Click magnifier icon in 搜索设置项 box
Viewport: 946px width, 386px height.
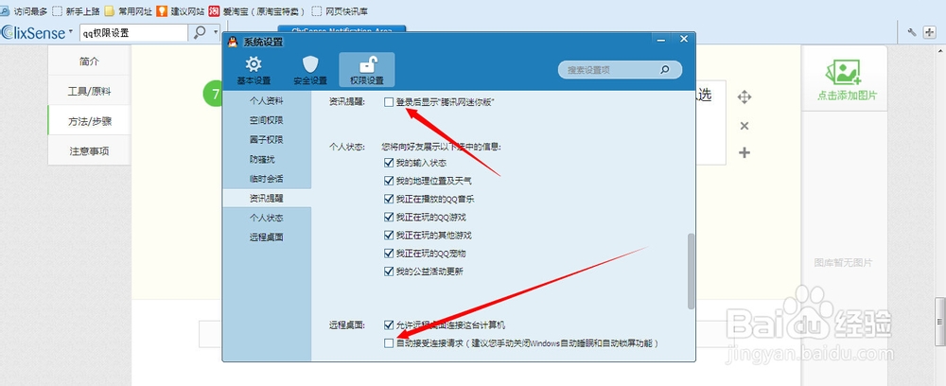(x=664, y=69)
